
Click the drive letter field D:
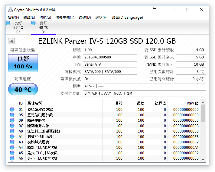(x=110, y=79)
